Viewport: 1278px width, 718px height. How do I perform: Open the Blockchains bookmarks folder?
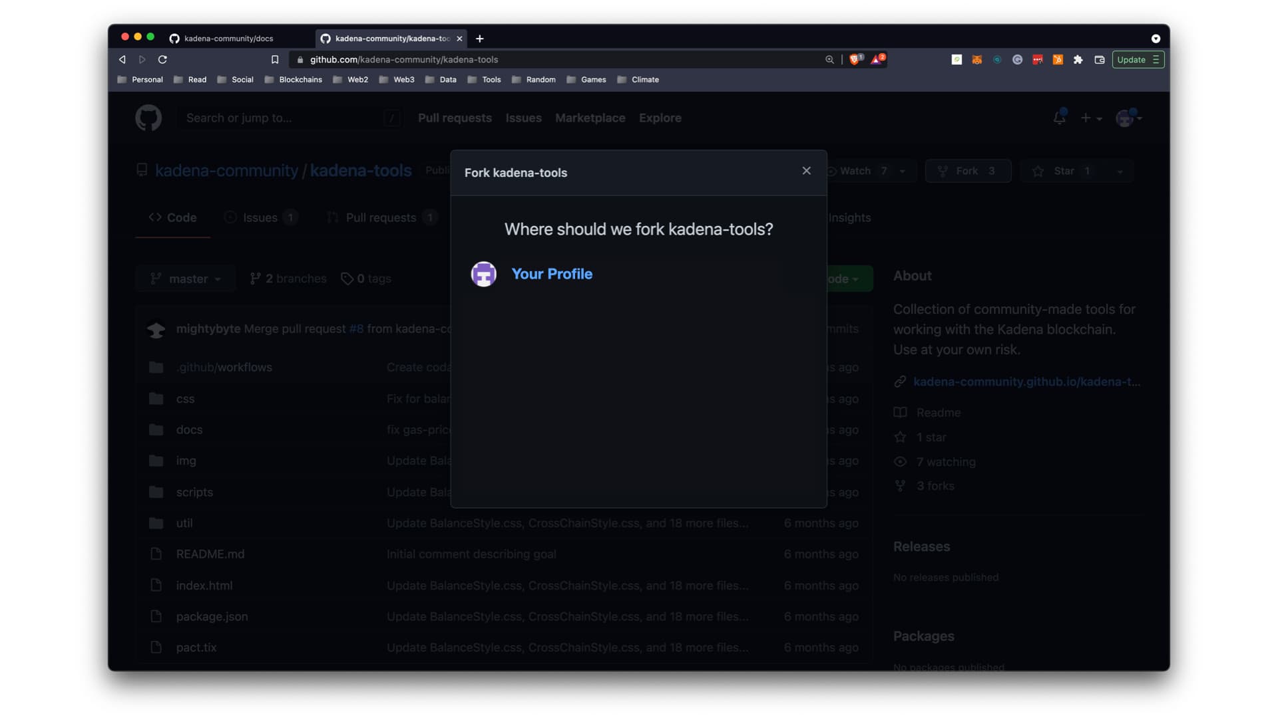pos(294,79)
